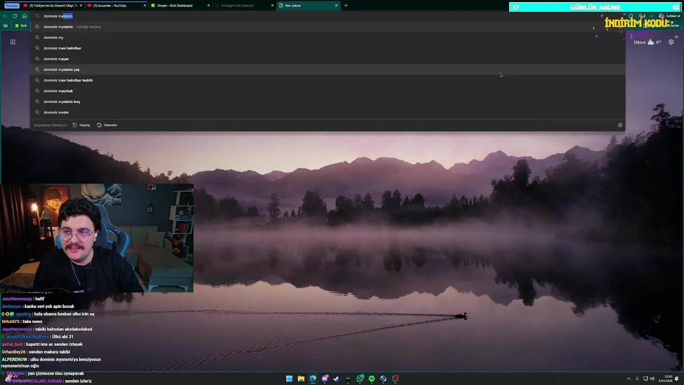Choose suggestion dominik mysterio yaş
The image size is (684, 385).
click(x=327, y=70)
